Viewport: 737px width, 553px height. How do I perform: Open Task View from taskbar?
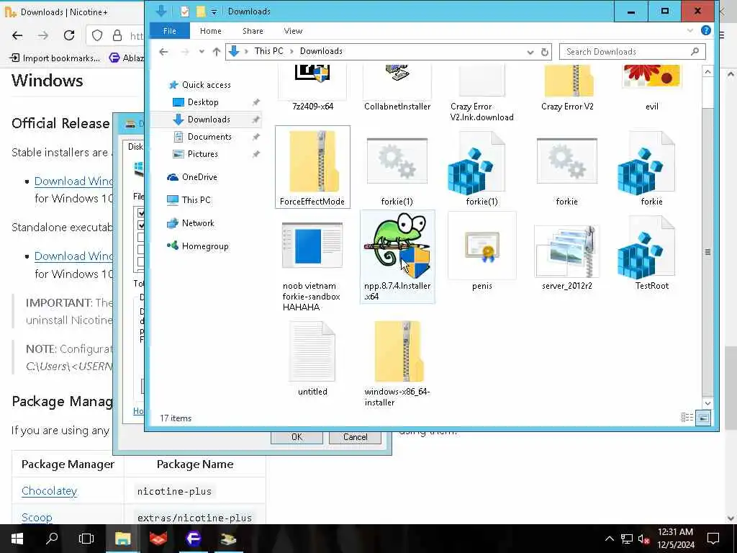[x=86, y=539]
